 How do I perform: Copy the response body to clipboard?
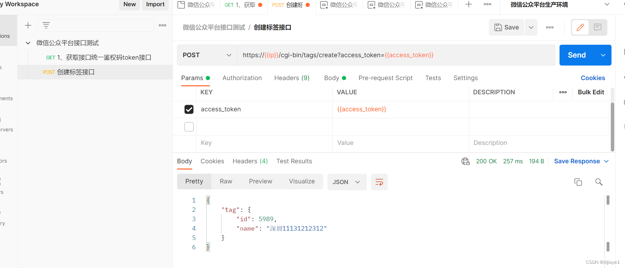point(578,182)
